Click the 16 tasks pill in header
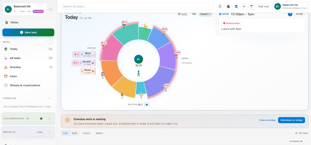 182,14
